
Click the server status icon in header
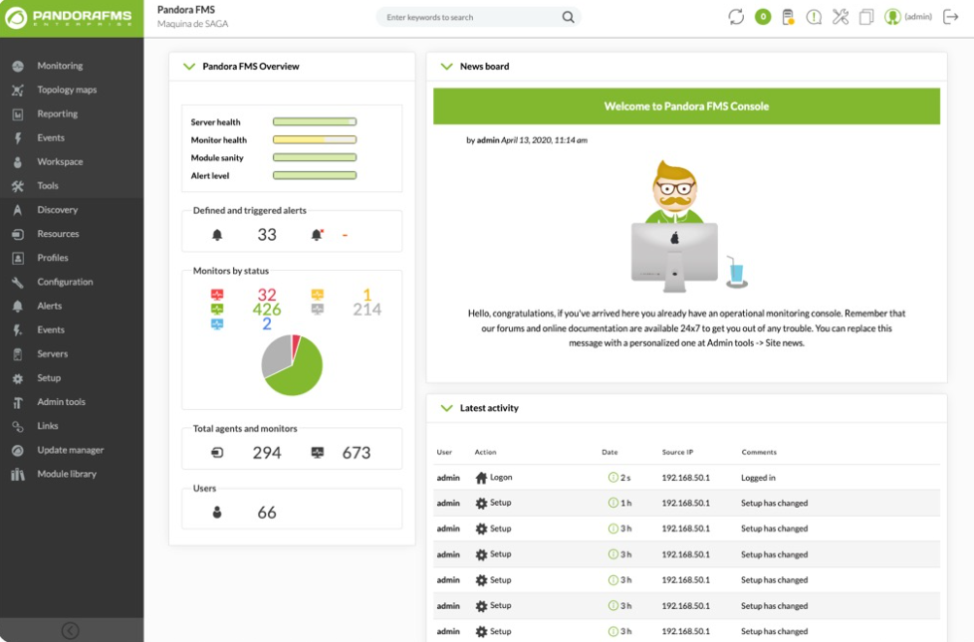click(x=789, y=17)
